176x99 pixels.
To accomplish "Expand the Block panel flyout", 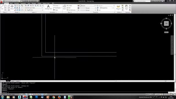I will [70, 12].
